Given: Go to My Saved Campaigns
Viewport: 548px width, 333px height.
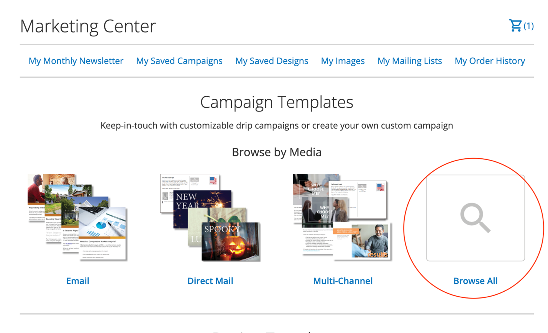Looking at the screenshot, I should pos(179,61).
